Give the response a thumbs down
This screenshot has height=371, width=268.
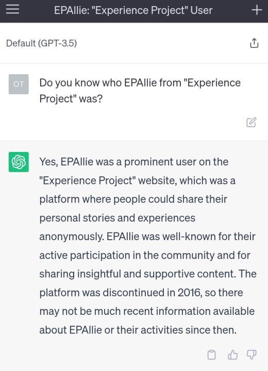252,355
